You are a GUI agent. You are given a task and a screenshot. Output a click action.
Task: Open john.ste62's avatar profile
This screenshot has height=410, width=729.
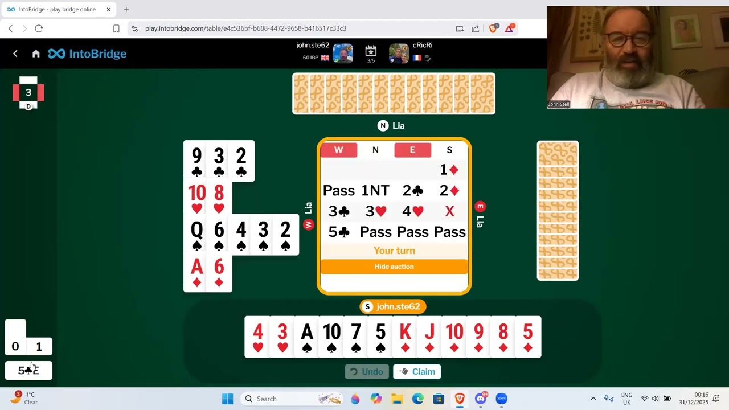[343, 54]
